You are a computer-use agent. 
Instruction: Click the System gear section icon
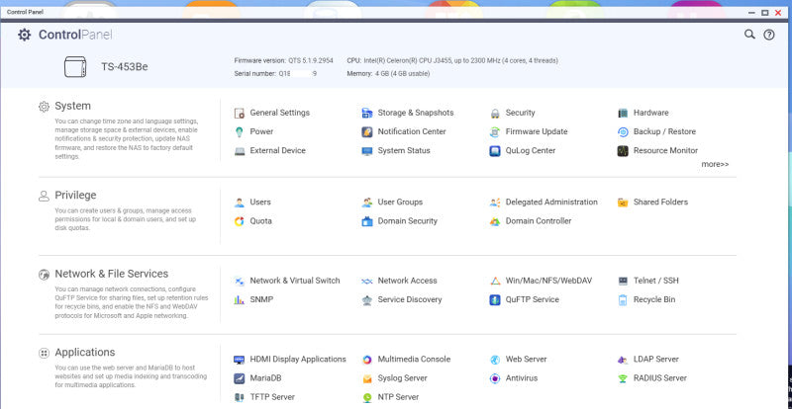pyautogui.click(x=44, y=107)
